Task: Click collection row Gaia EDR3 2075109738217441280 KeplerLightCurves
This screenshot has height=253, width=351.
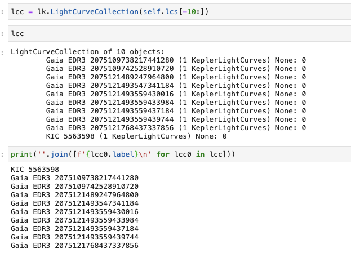Action: coord(176,60)
